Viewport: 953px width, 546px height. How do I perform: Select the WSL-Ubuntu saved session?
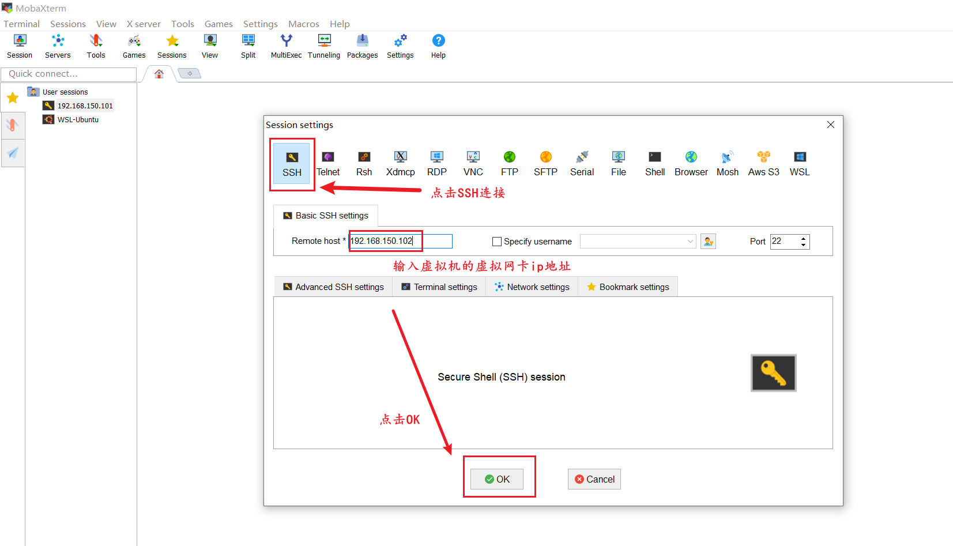tap(71, 119)
